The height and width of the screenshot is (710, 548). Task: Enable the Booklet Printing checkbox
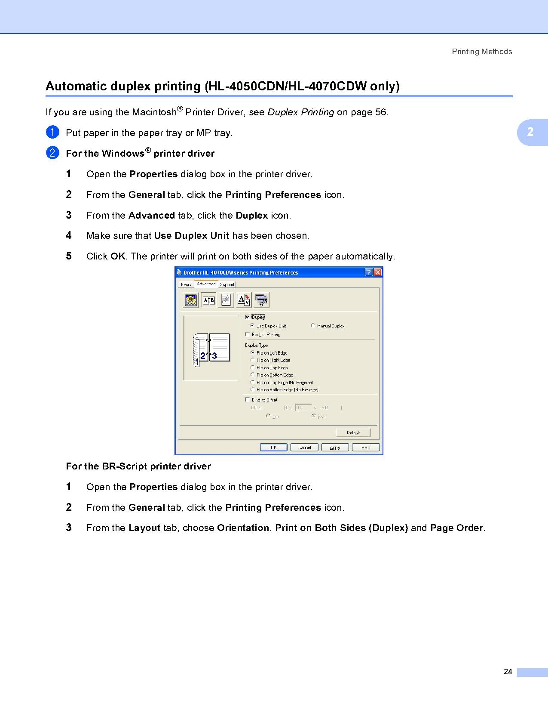click(247, 334)
